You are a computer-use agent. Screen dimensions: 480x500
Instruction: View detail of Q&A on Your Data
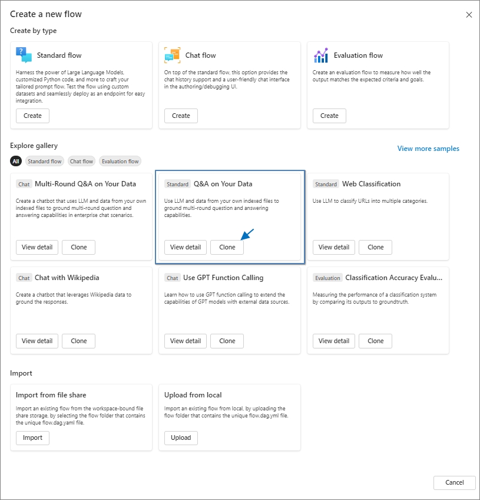click(186, 248)
